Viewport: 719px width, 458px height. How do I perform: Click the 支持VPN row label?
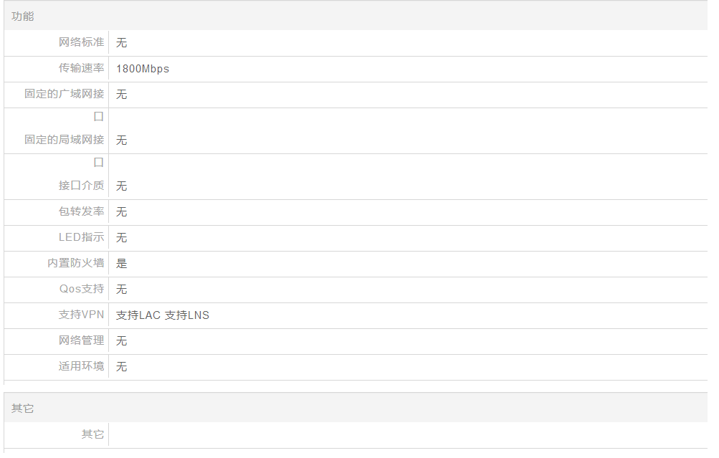(81, 315)
